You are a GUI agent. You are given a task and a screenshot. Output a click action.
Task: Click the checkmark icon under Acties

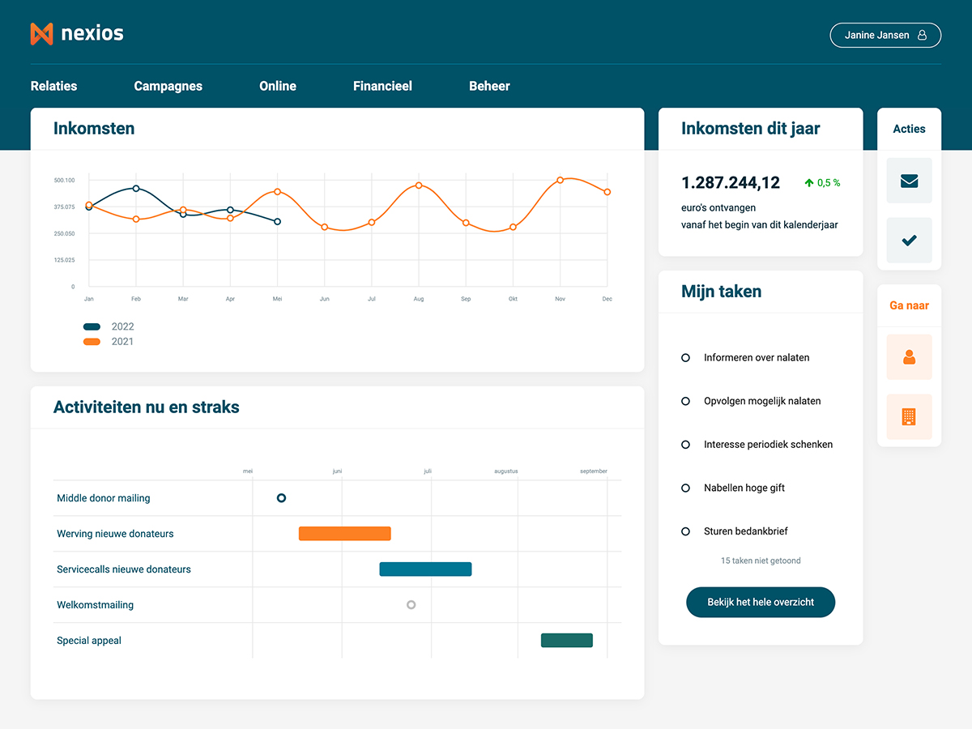(x=909, y=241)
